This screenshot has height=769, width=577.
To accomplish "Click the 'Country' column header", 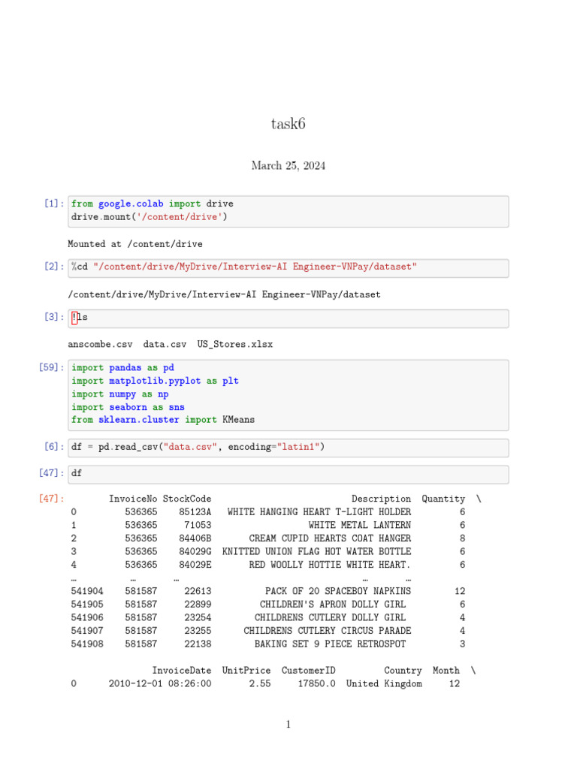I will pyautogui.click(x=403, y=671).
